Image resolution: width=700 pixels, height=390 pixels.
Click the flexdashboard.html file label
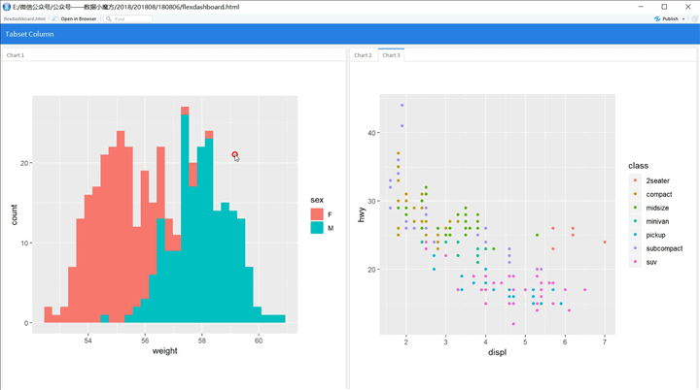24,18
